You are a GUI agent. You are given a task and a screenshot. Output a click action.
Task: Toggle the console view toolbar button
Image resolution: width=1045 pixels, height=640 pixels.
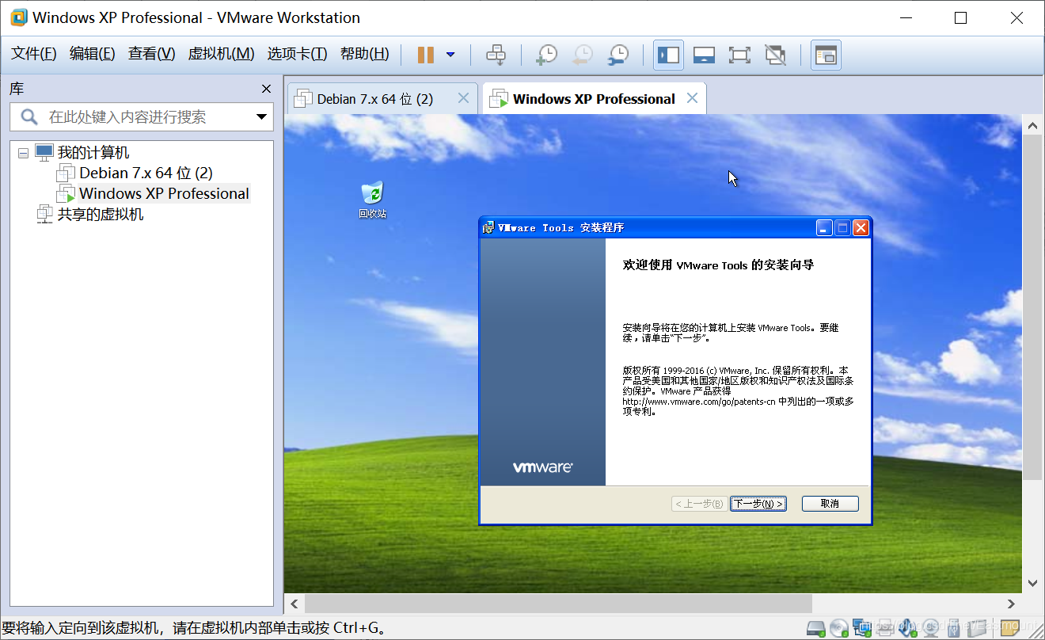pos(826,55)
